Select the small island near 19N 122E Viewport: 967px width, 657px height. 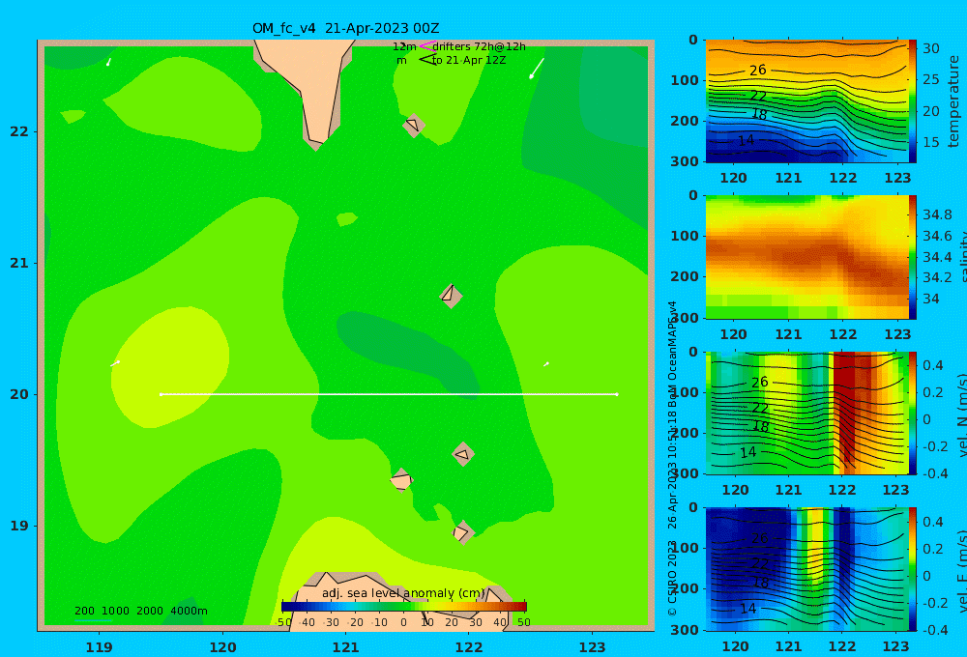tap(462, 532)
